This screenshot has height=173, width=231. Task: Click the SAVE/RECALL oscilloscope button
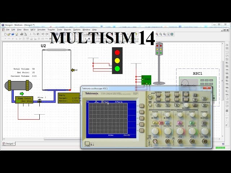coord(158,94)
